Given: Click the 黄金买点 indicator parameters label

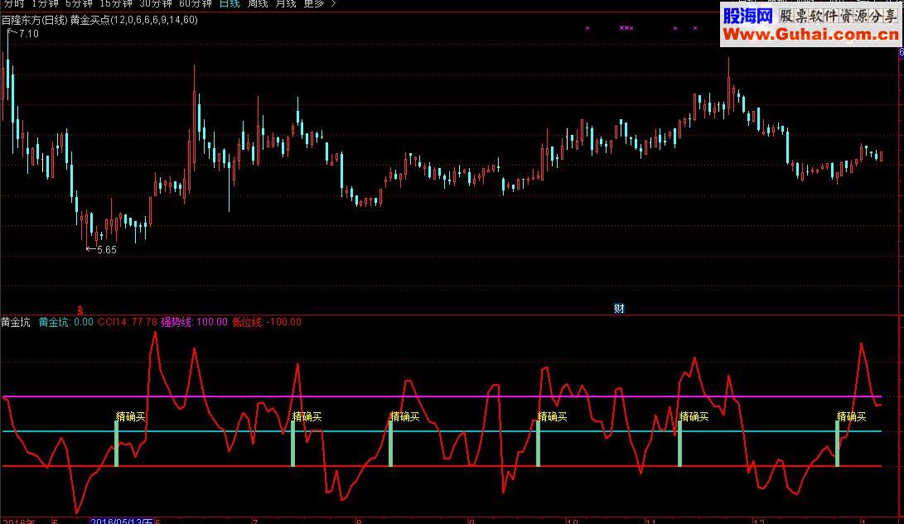Looking at the screenshot, I should [x=134, y=20].
